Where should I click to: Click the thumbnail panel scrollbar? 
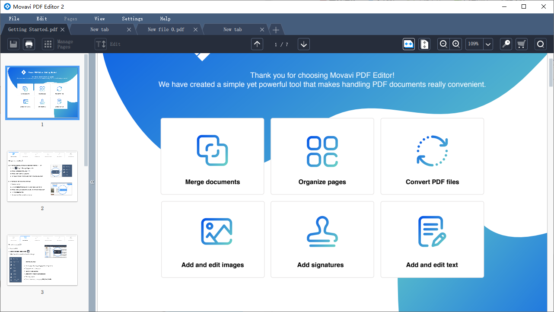tap(86, 110)
